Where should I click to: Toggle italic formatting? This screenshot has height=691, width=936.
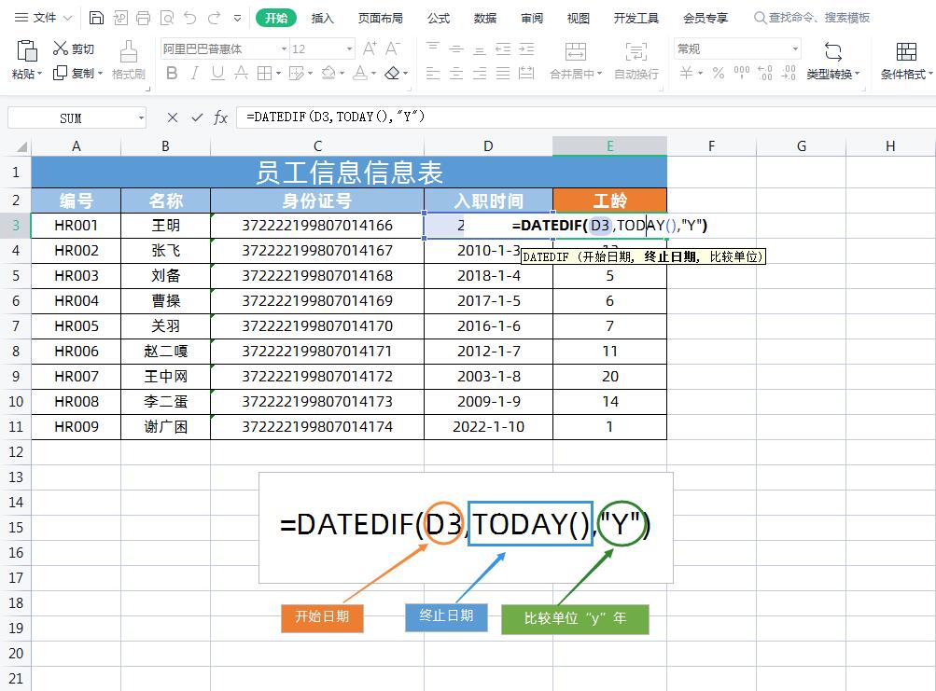point(196,72)
